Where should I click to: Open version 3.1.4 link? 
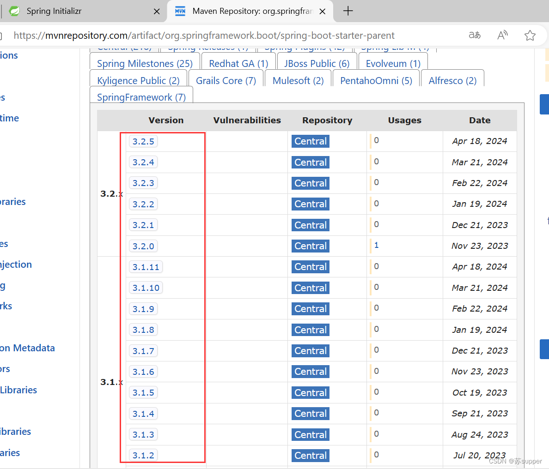[143, 414]
